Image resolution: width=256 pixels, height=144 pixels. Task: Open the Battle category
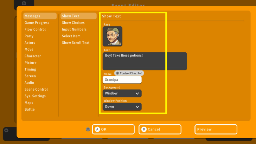pos(30,110)
